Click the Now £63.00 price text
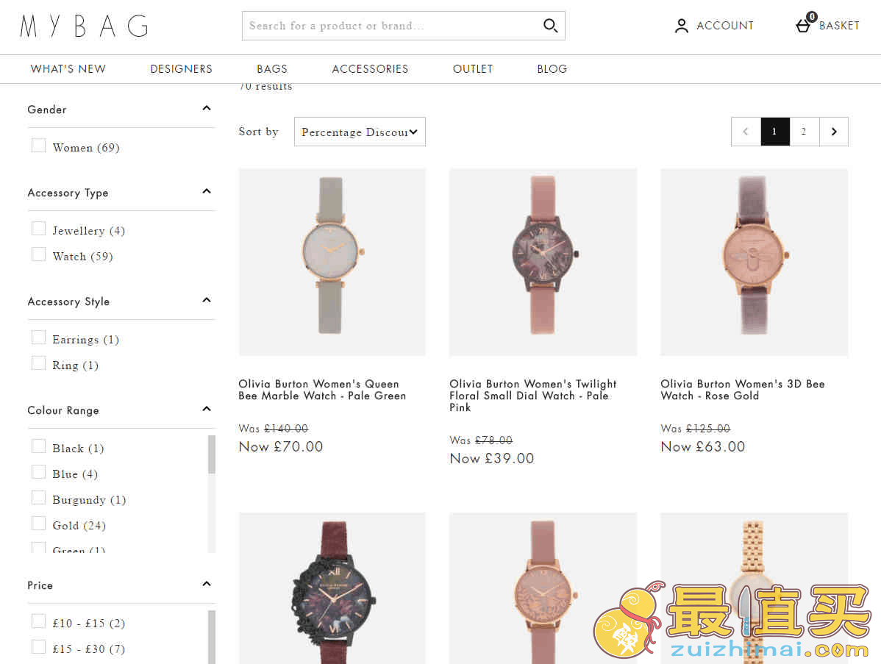Image resolution: width=881 pixels, height=664 pixels. click(703, 447)
